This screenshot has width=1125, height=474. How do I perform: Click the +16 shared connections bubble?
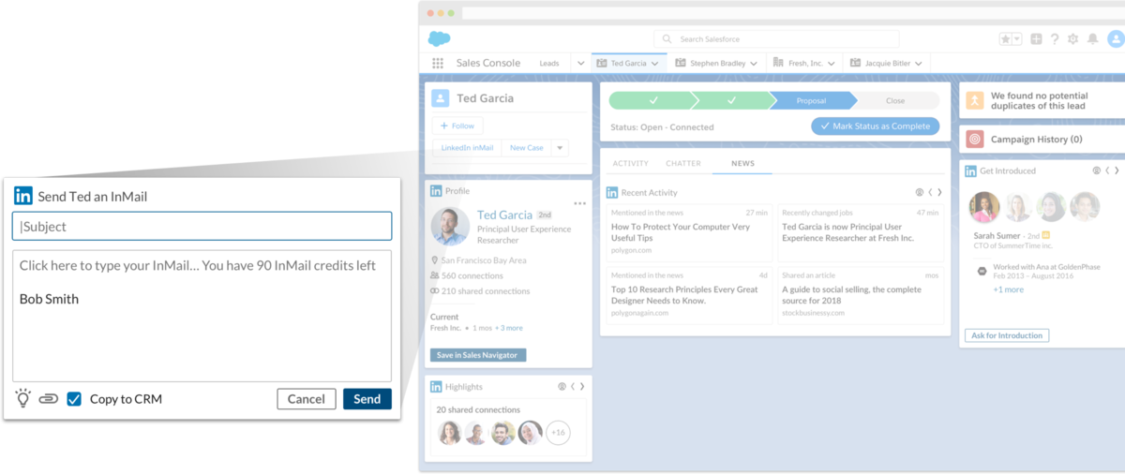[x=558, y=432]
